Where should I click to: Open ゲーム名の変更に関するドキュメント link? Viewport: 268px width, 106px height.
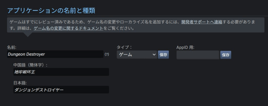tap(68, 28)
